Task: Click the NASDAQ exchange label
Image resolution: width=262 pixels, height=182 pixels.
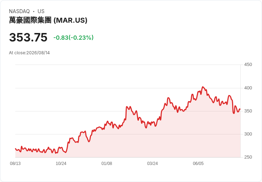Action: tap(19, 11)
